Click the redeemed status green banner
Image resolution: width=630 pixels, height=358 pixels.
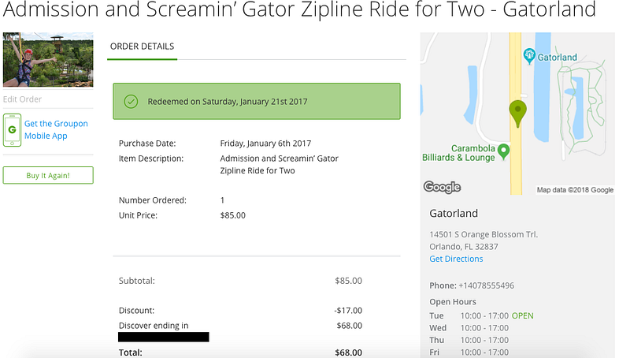(x=256, y=102)
